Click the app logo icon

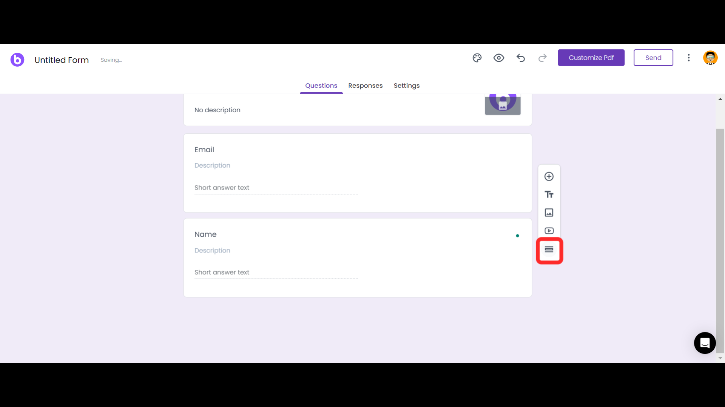[x=17, y=60]
